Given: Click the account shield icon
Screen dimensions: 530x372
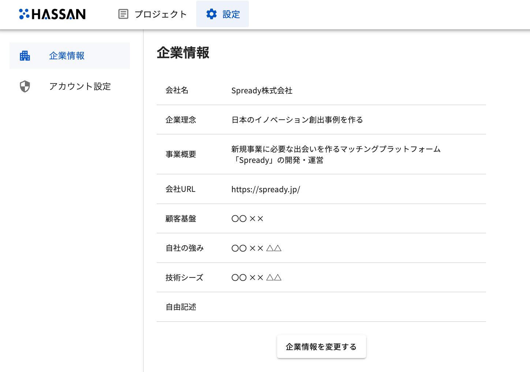Looking at the screenshot, I should [x=25, y=86].
